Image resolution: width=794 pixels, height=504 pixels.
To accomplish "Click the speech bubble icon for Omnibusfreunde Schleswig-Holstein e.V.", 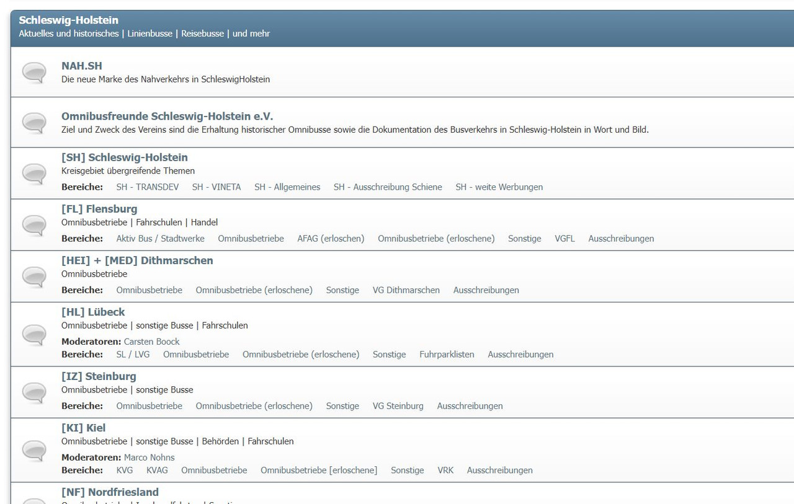I will coord(34,122).
